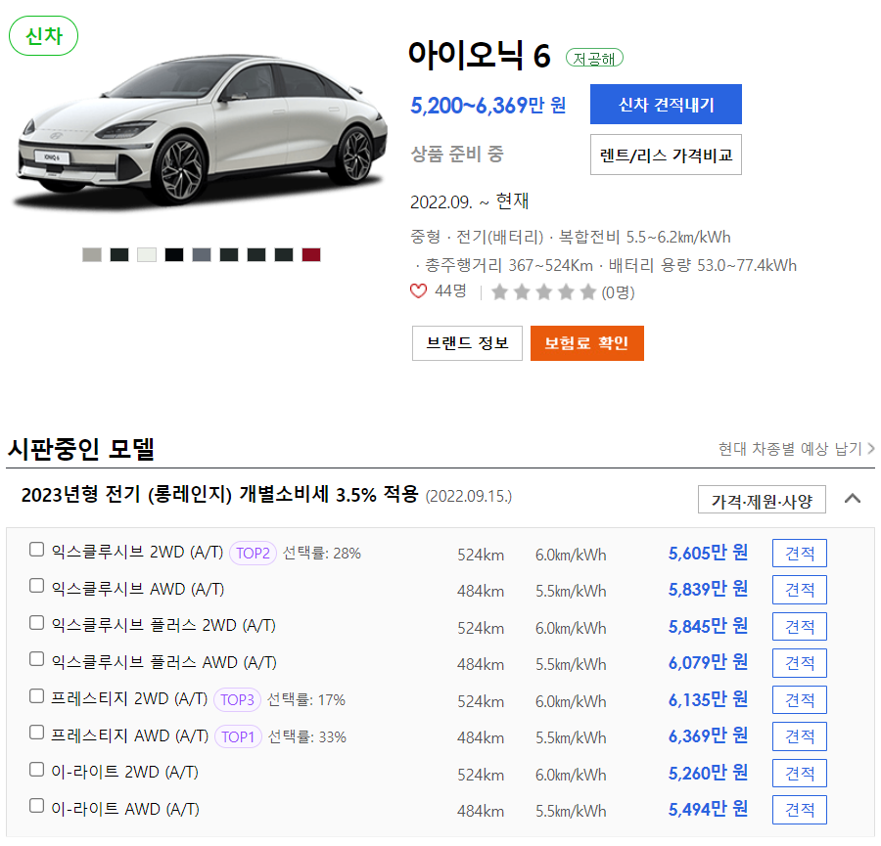Click the 신차 견적내기 blue button

pos(666,105)
